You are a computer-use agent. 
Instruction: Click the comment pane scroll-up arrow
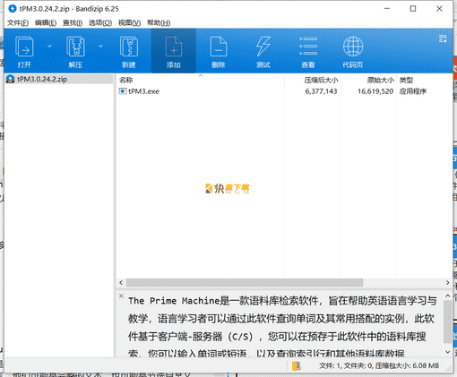[x=447, y=296]
